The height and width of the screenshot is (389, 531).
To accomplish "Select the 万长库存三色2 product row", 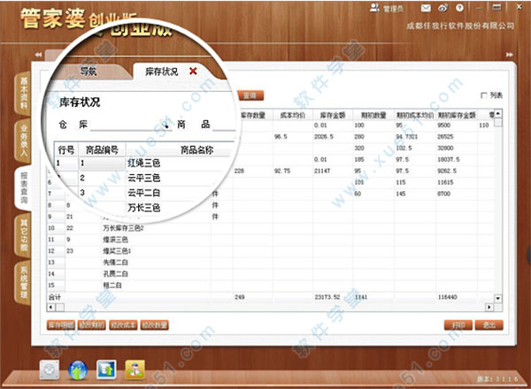I will [x=123, y=228].
